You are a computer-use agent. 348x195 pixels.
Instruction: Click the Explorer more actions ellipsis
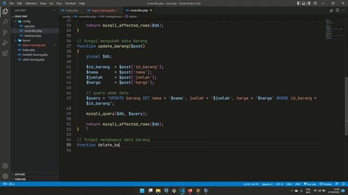(x=54, y=10)
